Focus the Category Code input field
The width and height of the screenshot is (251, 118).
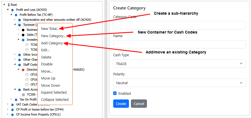pyautogui.click(x=179, y=25)
